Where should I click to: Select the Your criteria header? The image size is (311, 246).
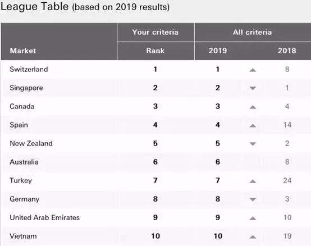(x=155, y=32)
